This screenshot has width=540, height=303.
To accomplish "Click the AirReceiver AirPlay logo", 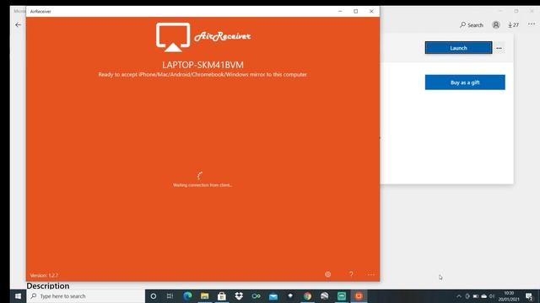I will [173, 37].
